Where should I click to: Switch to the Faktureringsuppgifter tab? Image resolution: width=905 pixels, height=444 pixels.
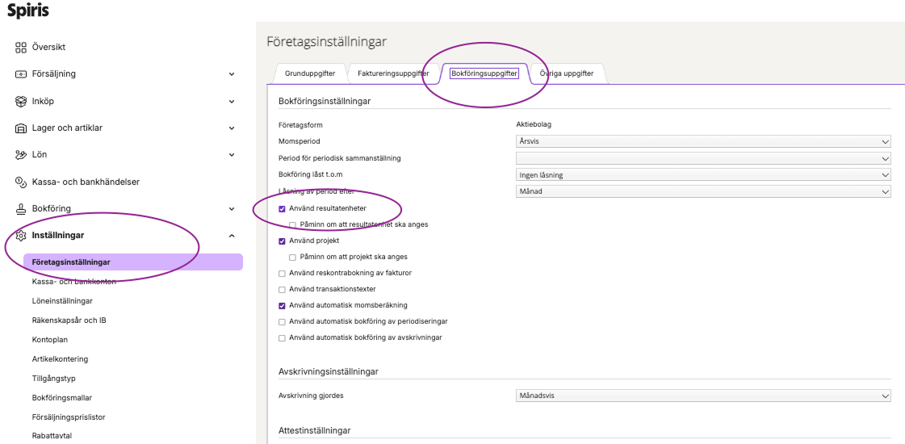[393, 73]
